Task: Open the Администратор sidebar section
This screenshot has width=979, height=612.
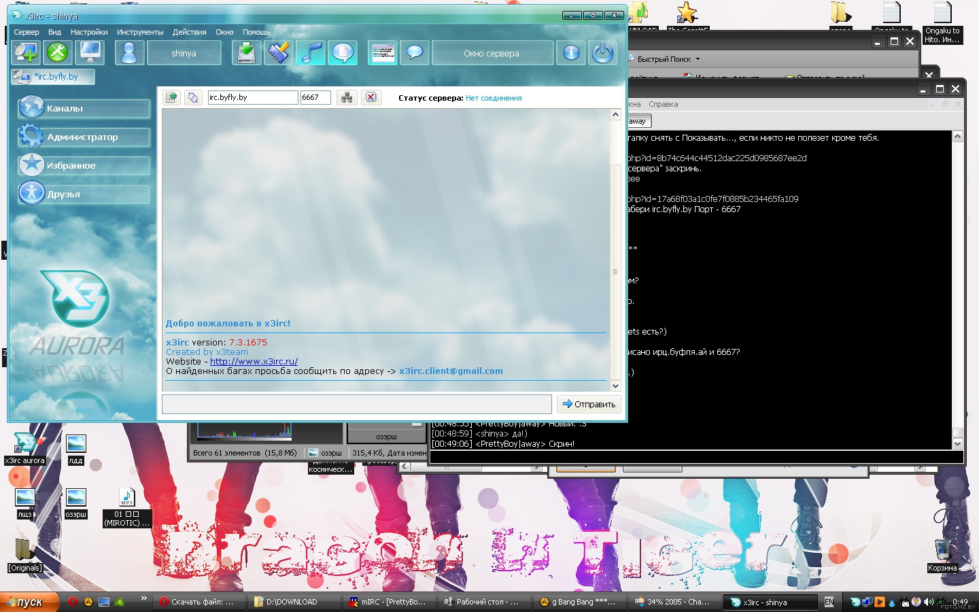Action: coord(84,137)
